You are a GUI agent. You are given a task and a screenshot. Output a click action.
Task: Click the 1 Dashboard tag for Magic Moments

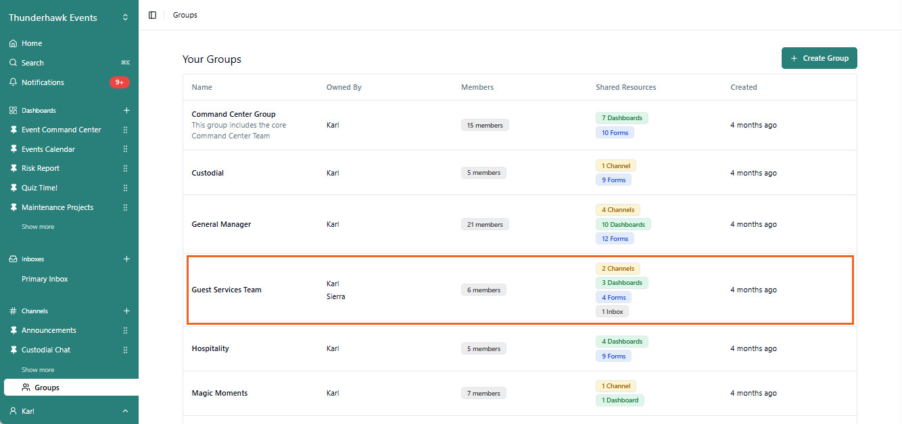tap(619, 400)
